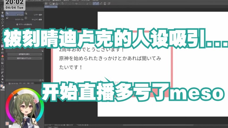
Task: Click the Open file folder icon
Action: click(54, 3)
